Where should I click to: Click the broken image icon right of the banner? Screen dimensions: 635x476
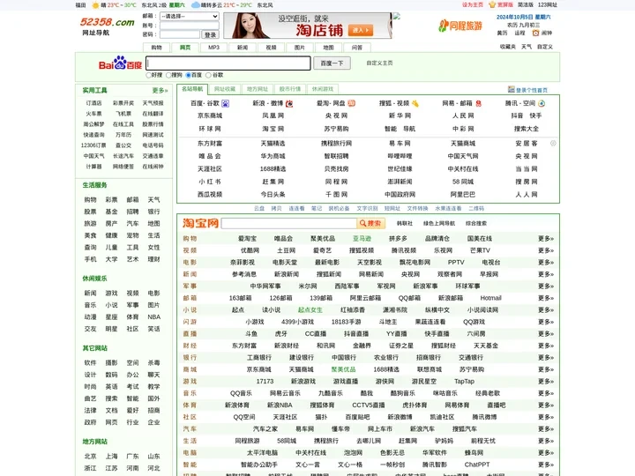(397, 16)
